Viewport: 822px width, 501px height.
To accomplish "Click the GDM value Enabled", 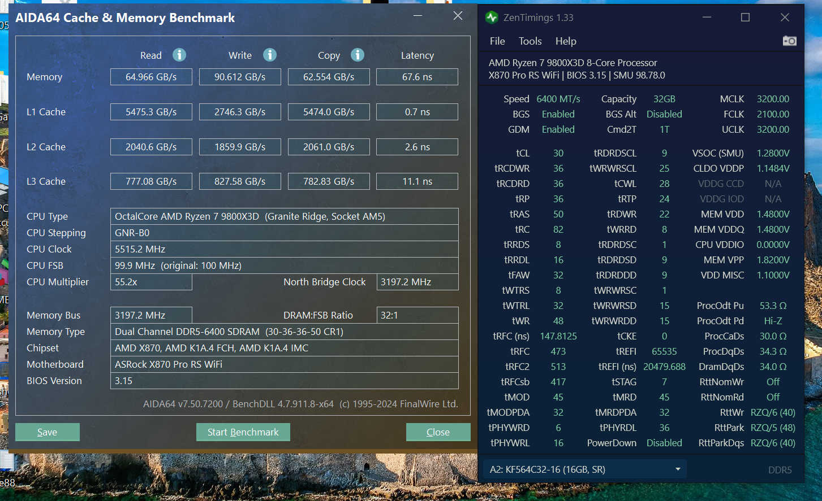I will click(x=558, y=129).
